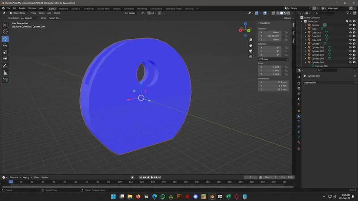Switch orthographic perspective grid icon
Image resolution: width=358 pixels, height=201 pixels.
251,57
